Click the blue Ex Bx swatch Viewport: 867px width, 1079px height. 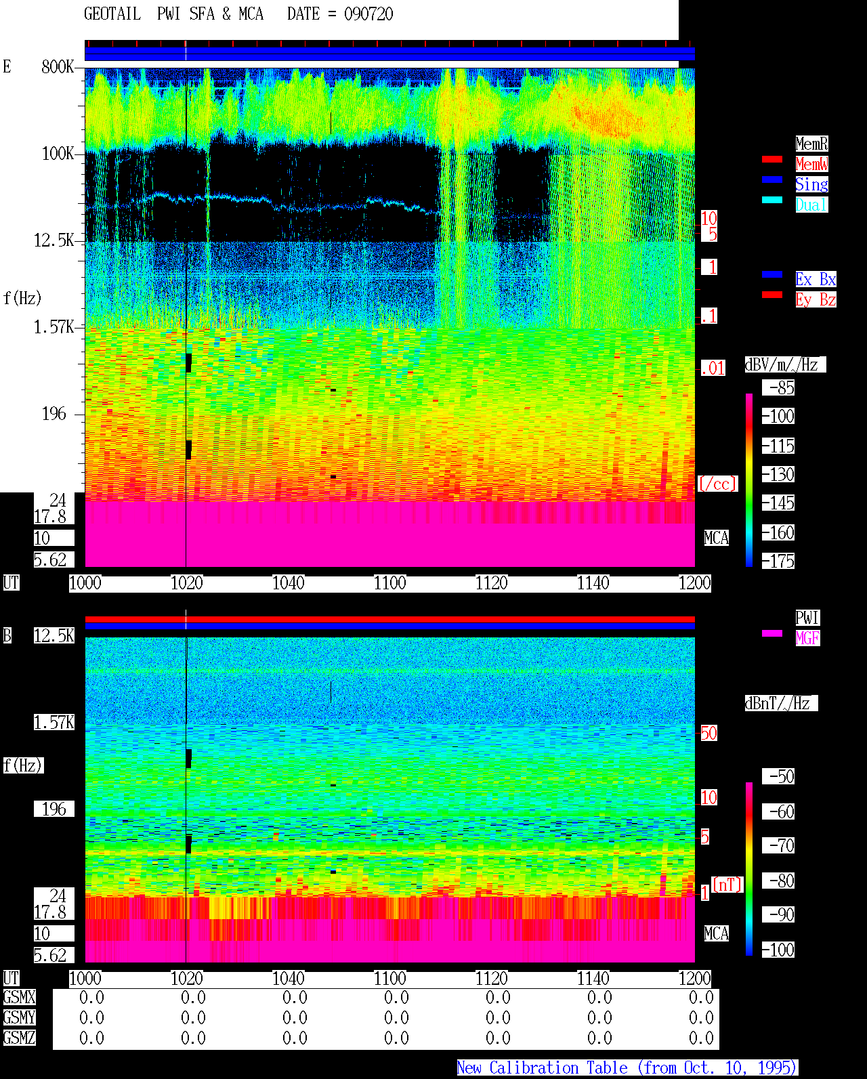click(x=772, y=274)
